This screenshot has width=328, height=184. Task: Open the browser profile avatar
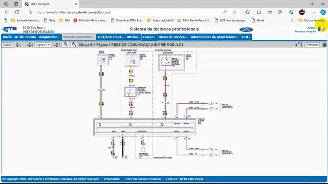tap(302, 12)
